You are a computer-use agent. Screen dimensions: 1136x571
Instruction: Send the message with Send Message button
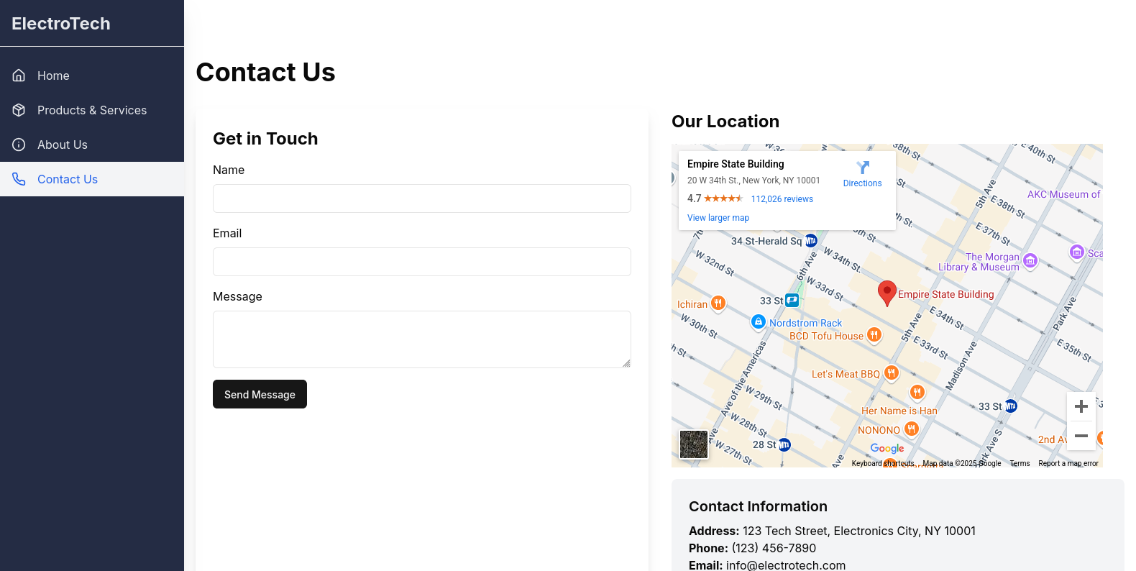[x=260, y=394]
